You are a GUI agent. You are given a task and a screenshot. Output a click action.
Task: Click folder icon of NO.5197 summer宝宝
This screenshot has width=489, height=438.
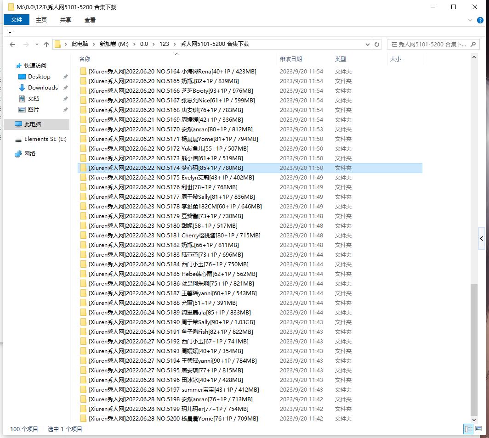(83, 390)
